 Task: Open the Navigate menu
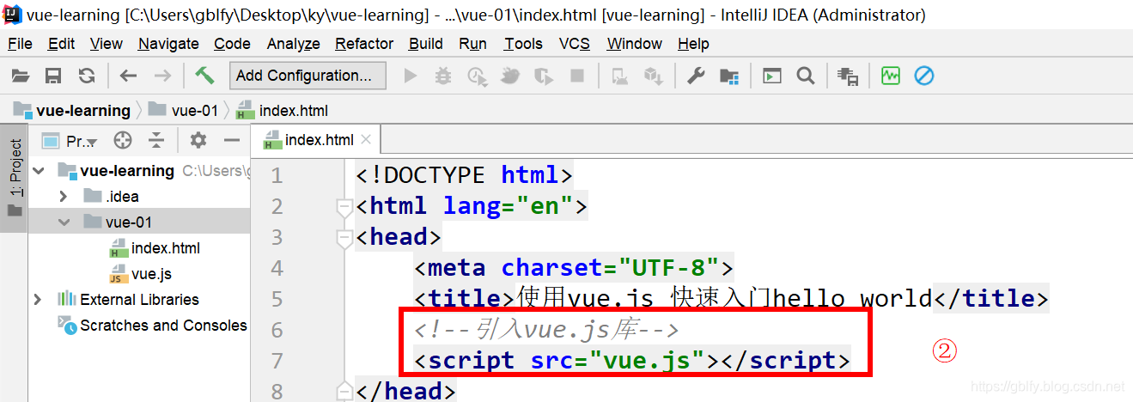pos(168,44)
